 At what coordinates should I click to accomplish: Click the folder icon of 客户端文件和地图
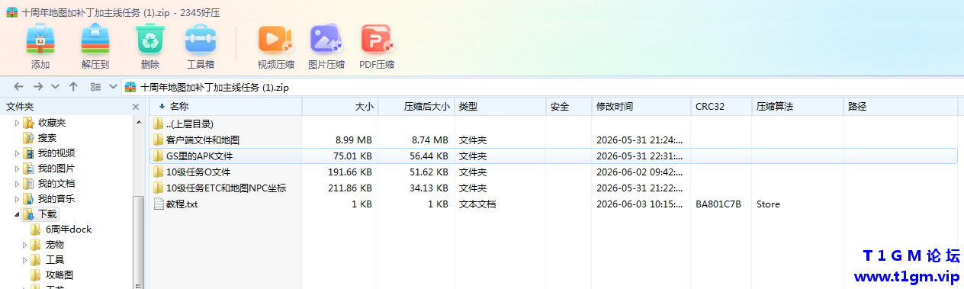coord(158,140)
